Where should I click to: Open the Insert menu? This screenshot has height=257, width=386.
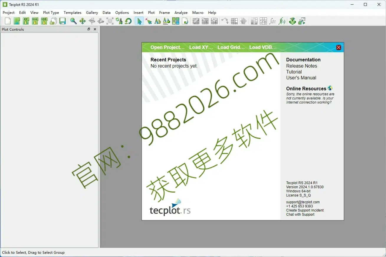pyautogui.click(x=138, y=12)
